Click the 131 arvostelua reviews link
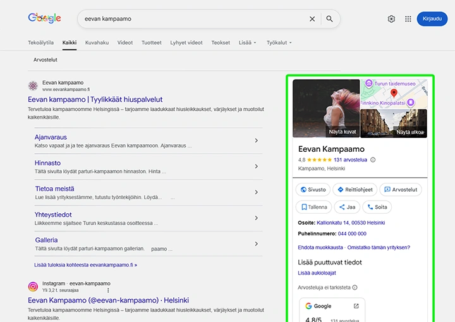The height and width of the screenshot is (322, 455). tap(350, 160)
